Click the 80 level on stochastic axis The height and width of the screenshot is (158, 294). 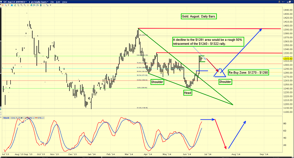pyautogui.click(x=285, y=123)
